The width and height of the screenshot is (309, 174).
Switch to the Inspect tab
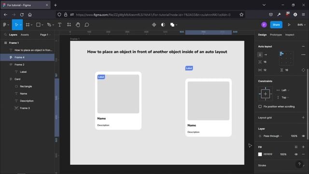(x=290, y=35)
